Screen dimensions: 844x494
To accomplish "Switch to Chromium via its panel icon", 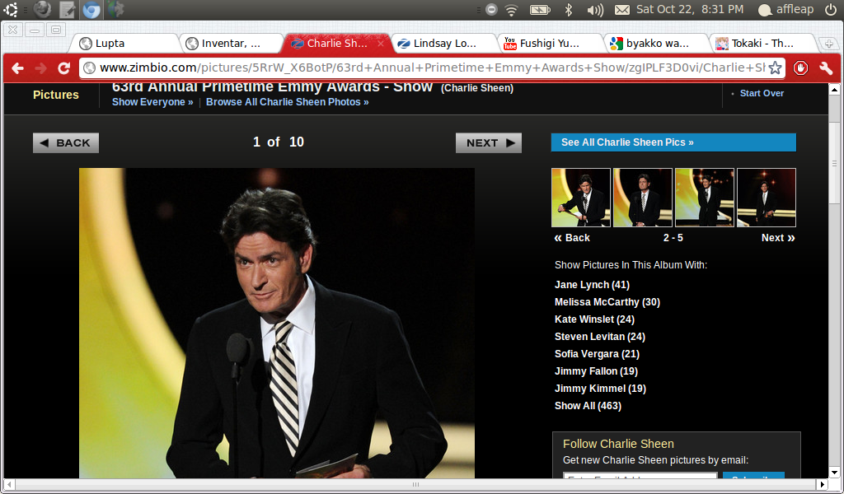I will pos(91,9).
